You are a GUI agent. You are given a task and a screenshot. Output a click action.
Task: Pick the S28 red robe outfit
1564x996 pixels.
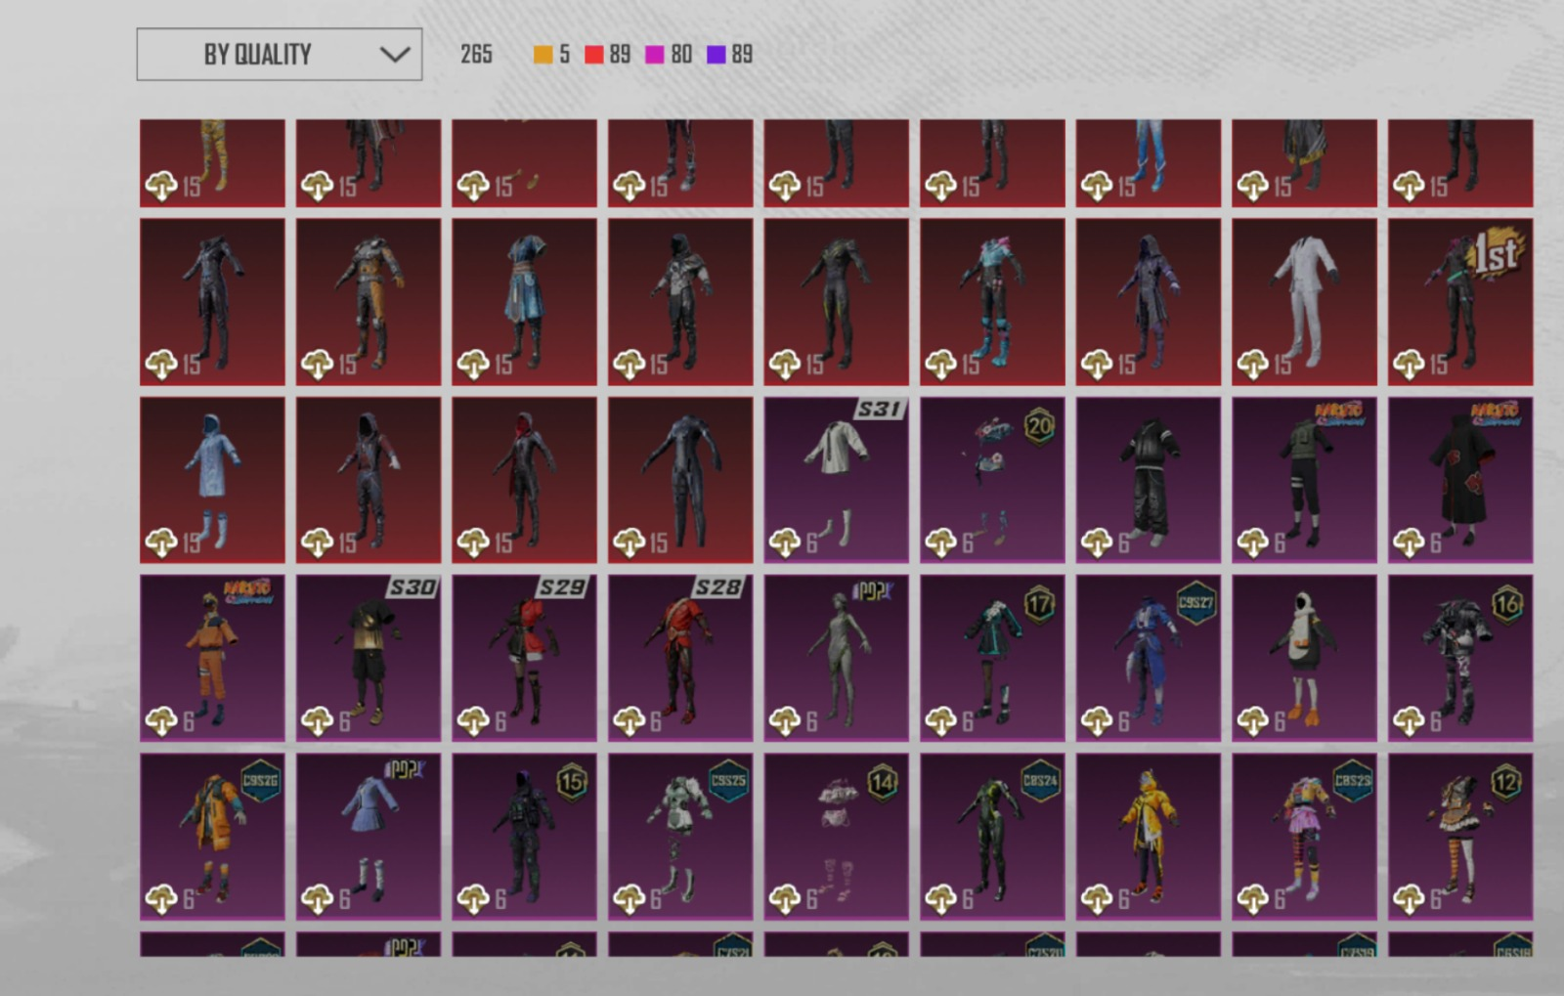[x=680, y=658]
